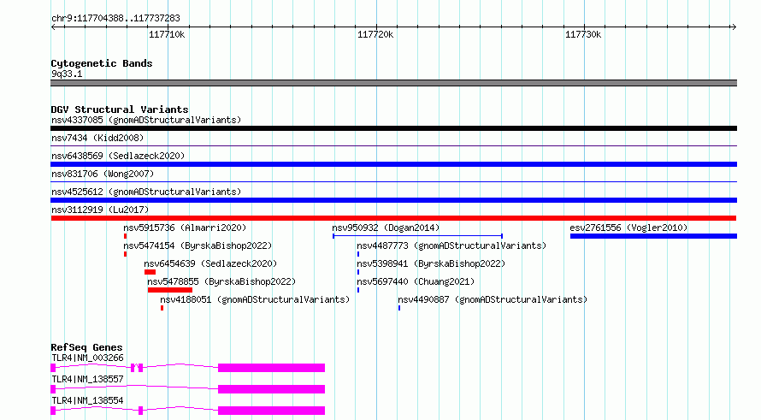Open nsv3112919 (Lu2017) label
This screenshot has width=761, height=420.
pos(100,210)
